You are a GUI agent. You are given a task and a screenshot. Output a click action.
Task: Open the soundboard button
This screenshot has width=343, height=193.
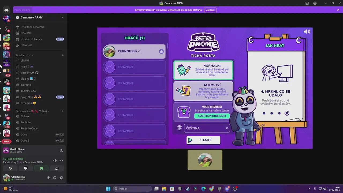[57, 168]
